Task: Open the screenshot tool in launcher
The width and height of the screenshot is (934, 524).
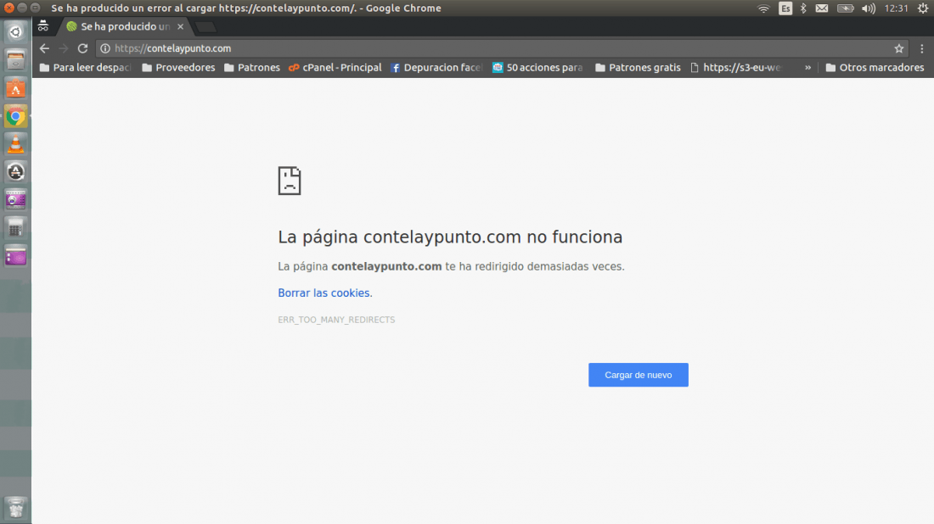Action: click(15, 200)
